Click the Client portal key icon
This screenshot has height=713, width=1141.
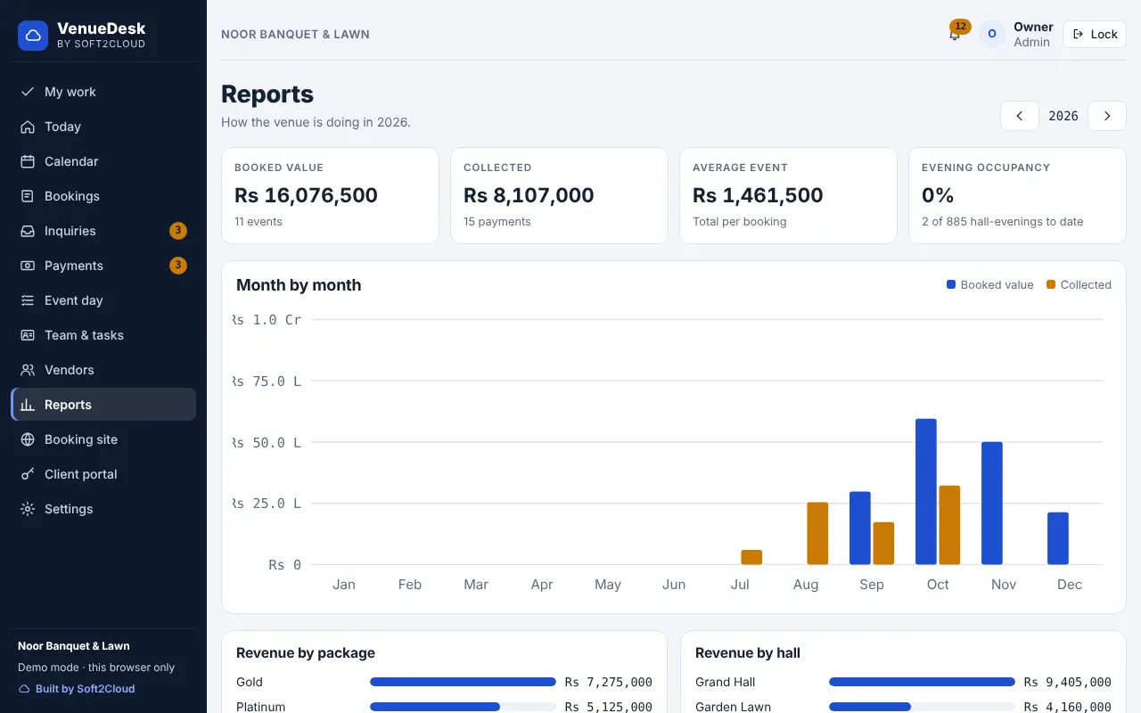[28, 474]
